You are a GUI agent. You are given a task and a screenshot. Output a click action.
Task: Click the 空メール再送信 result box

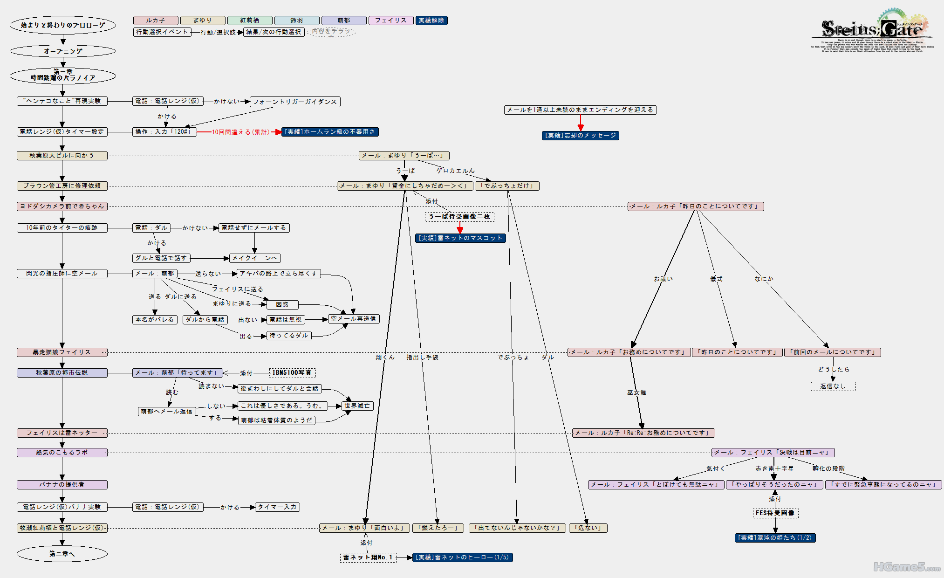point(354,319)
